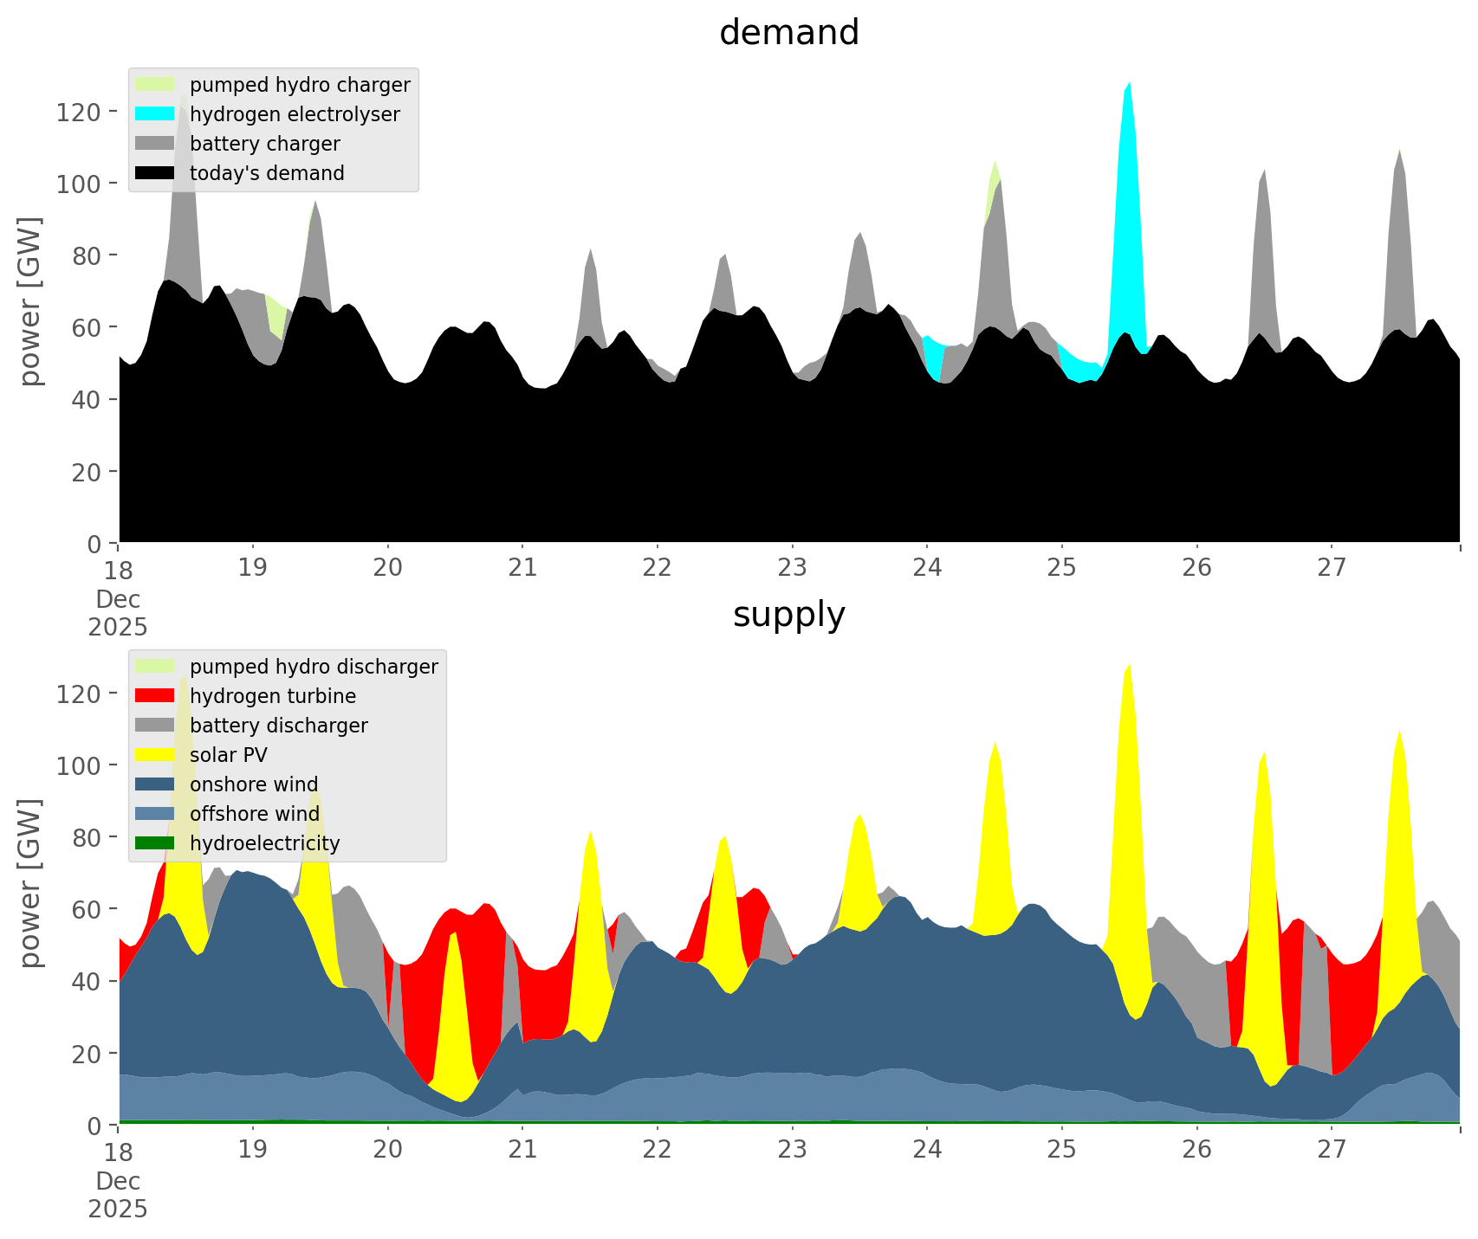Viewport: 1478px width, 1239px height.
Task: Click the offshore wind legend swatch
Action: tap(155, 814)
